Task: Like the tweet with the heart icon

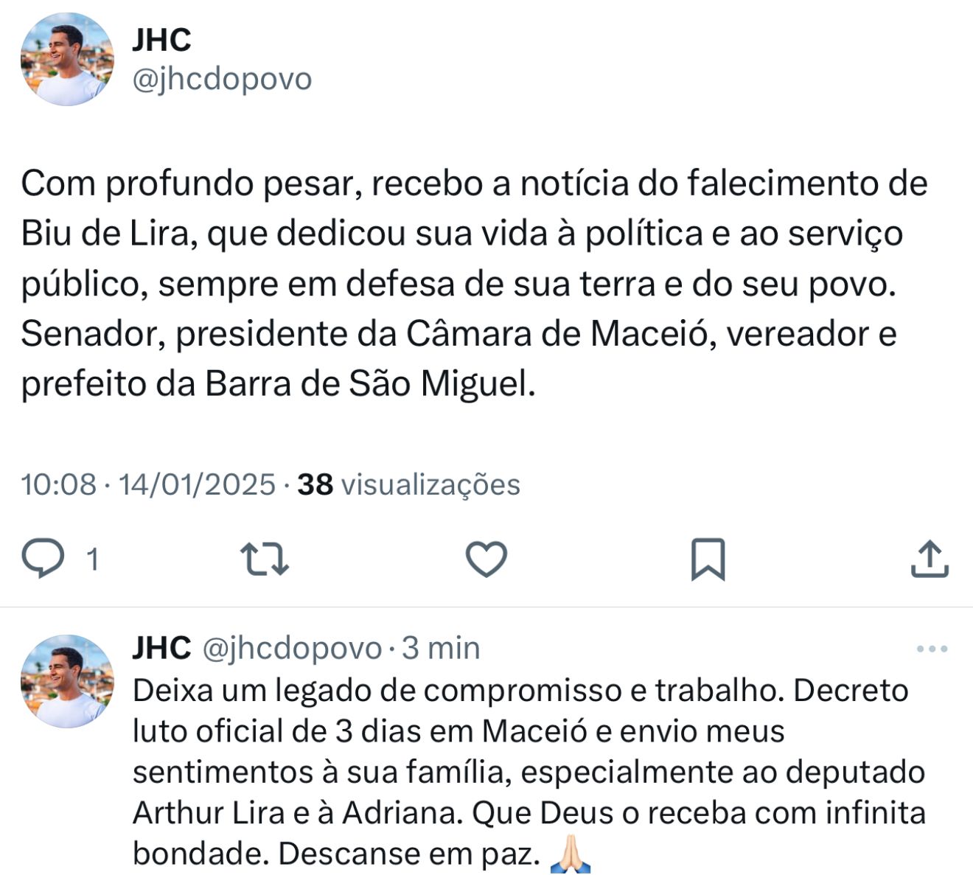Action: [x=486, y=559]
